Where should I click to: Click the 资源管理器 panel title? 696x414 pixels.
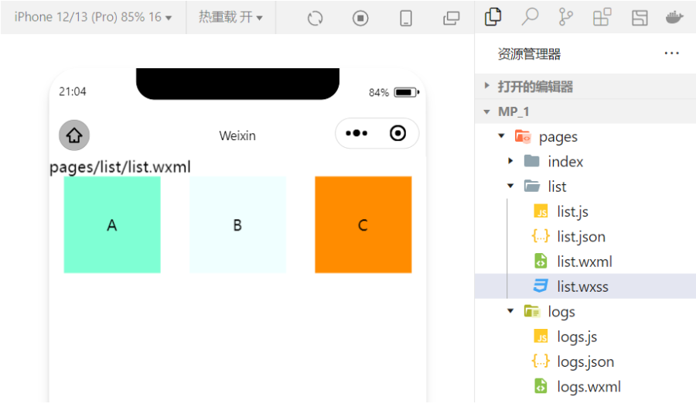click(529, 53)
